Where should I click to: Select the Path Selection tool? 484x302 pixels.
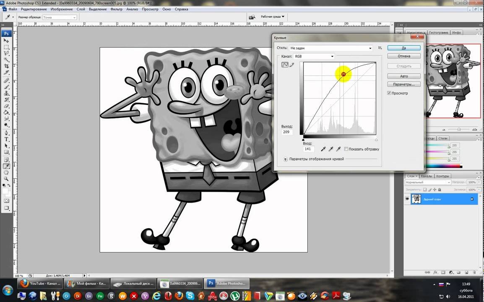(6, 146)
